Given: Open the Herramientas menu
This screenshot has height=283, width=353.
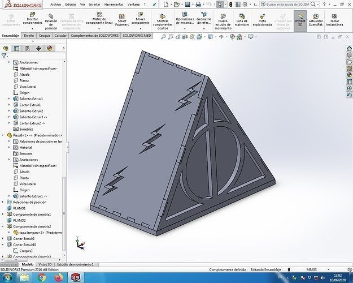Looking at the screenshot, I should 114,5.
